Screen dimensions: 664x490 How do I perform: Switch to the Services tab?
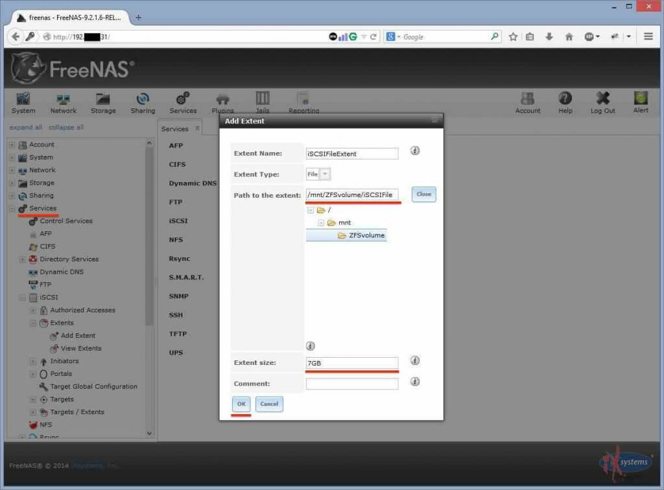point(174,128)
